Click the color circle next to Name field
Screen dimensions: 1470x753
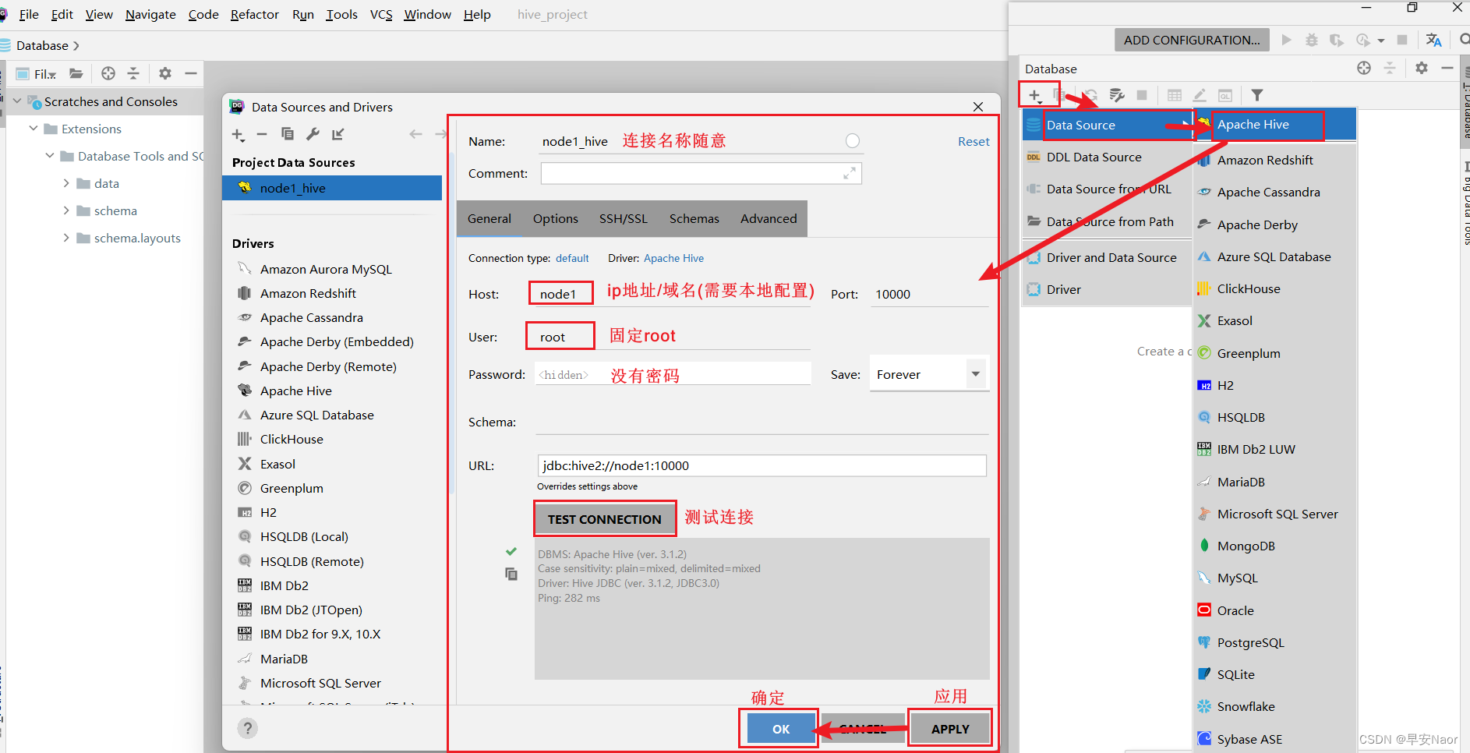click(853, 140)
